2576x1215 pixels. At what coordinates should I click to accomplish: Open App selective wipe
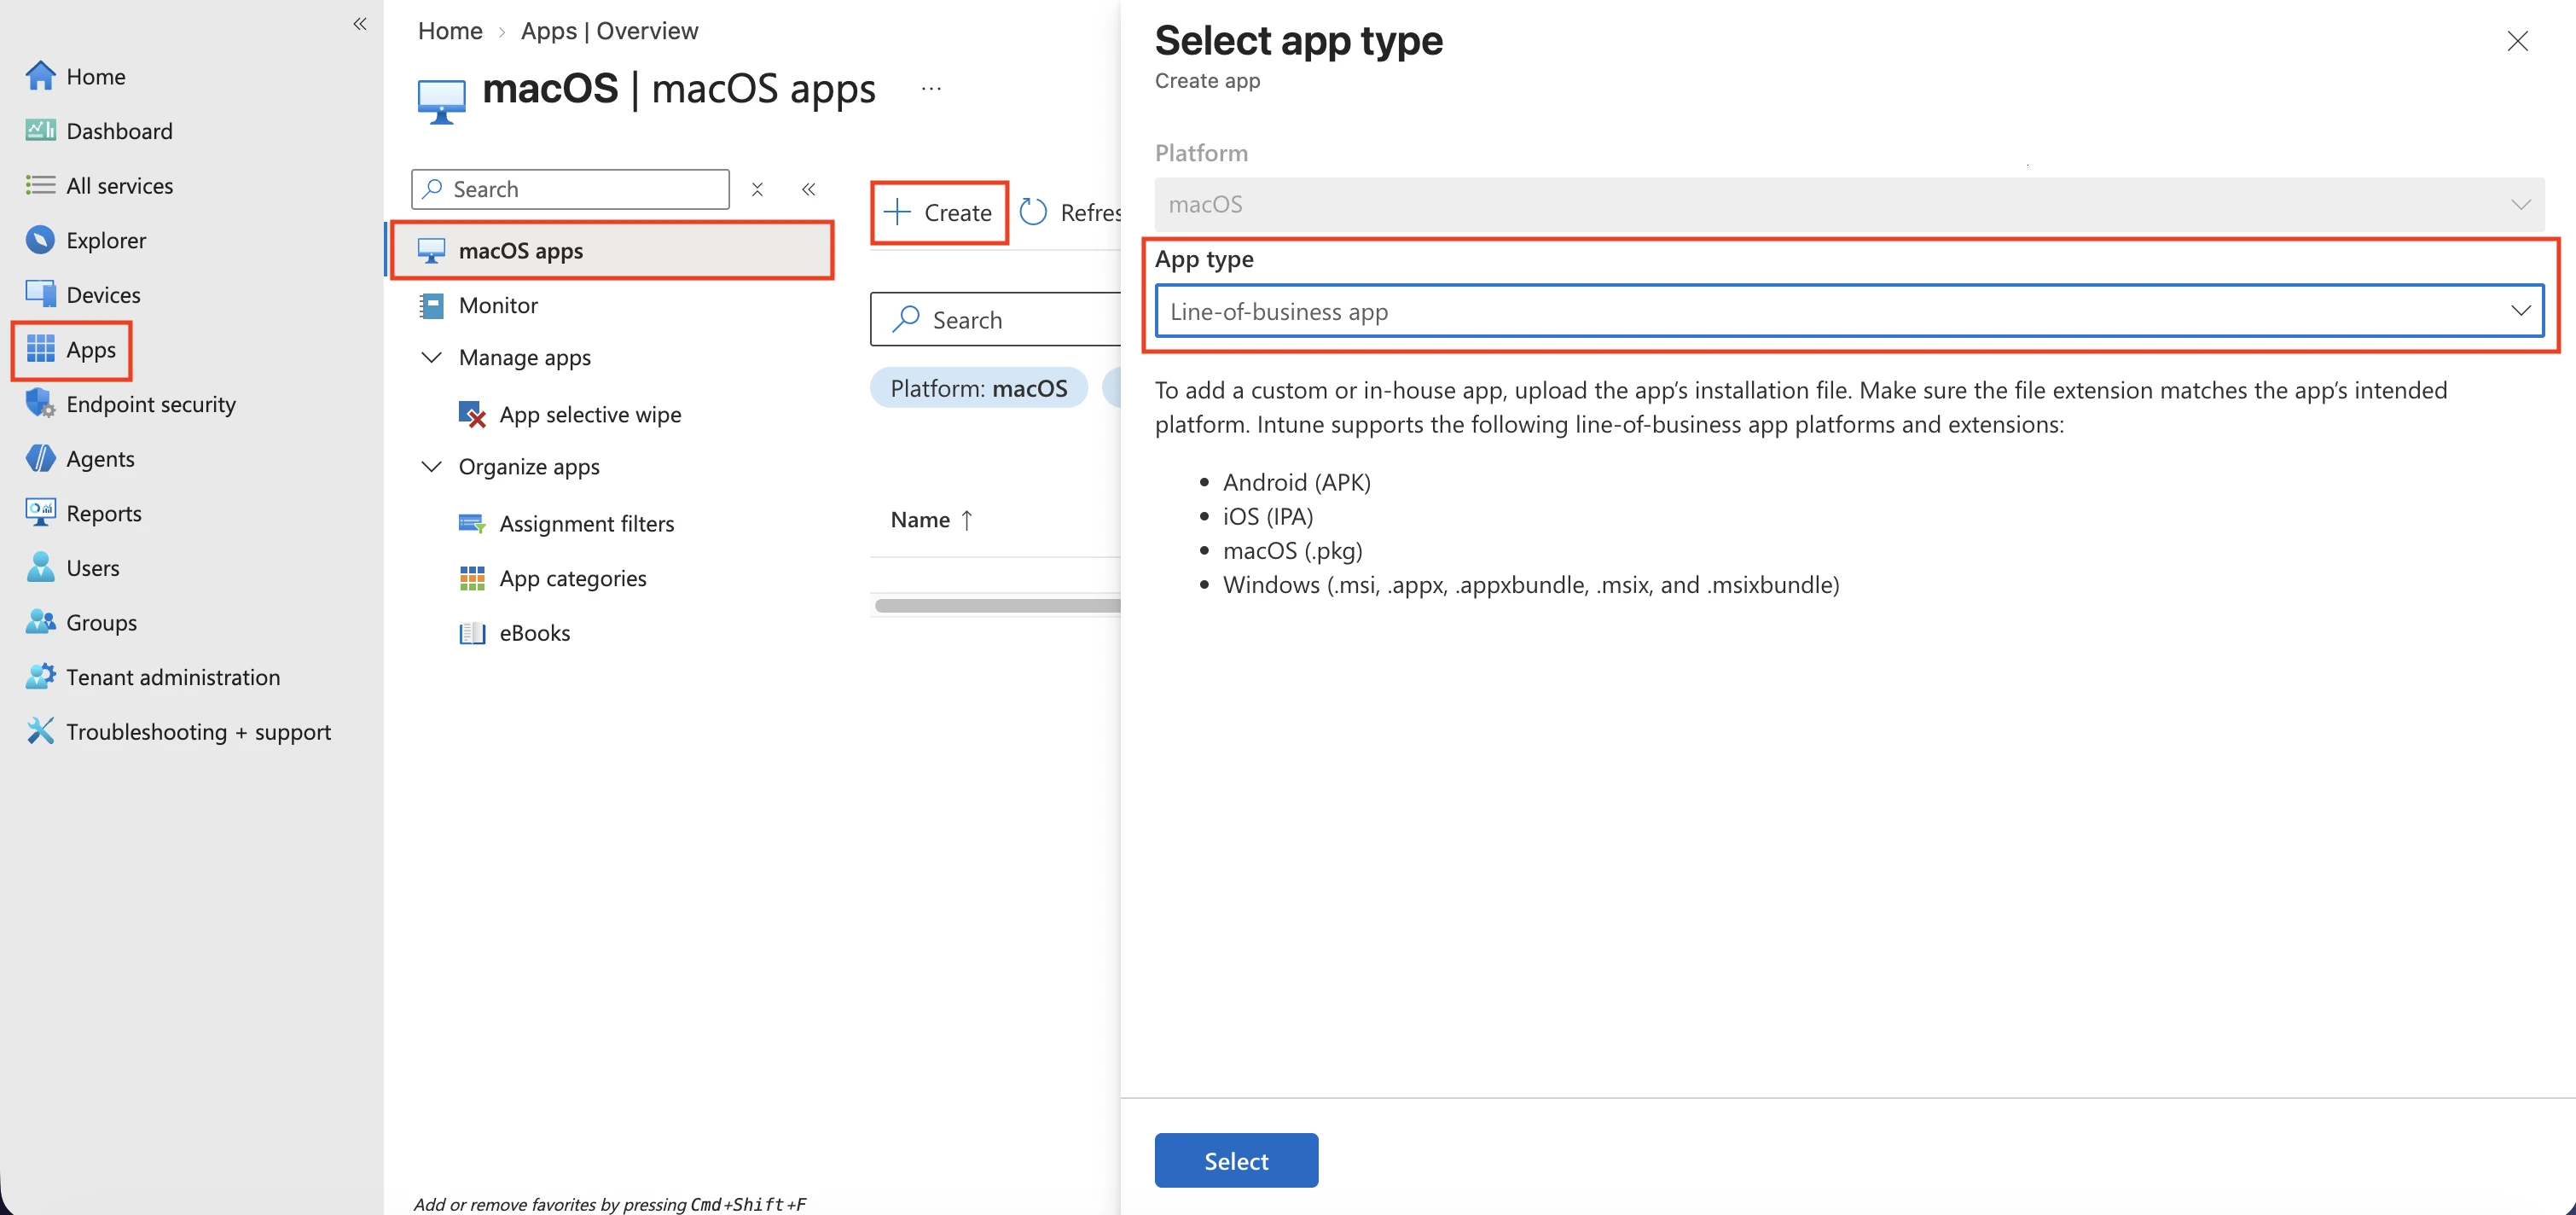(570, 414)
